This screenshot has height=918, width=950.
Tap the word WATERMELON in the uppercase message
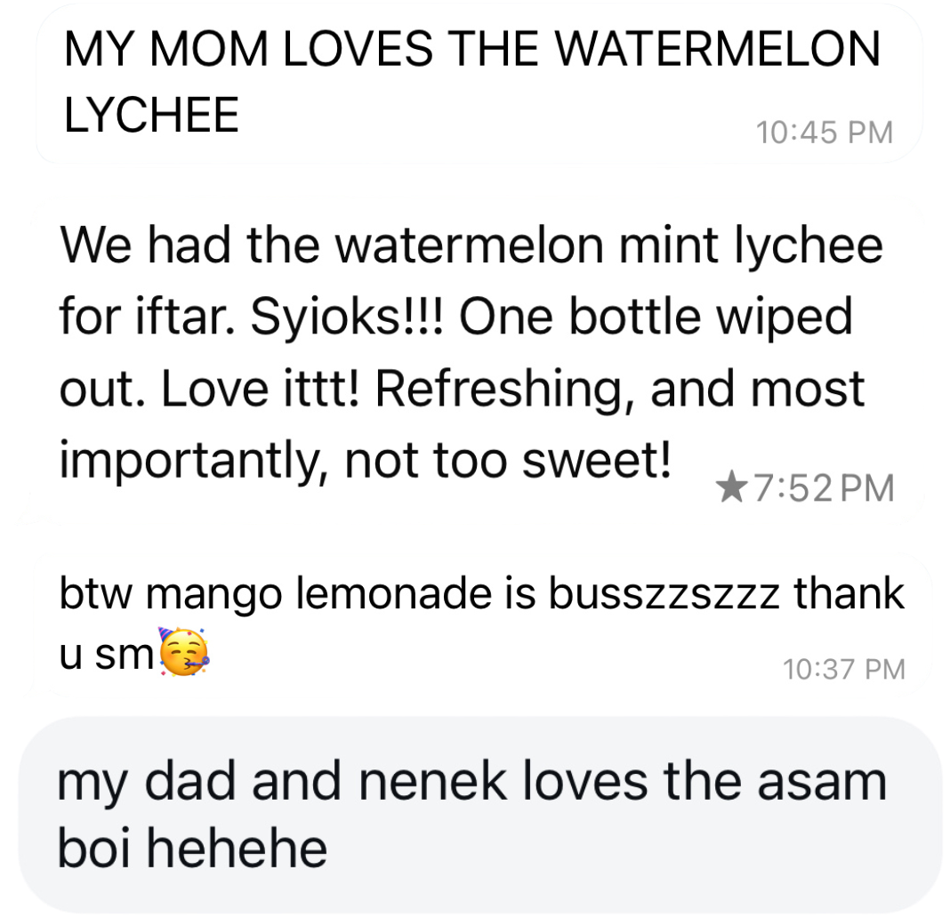(x=717, y=48)
